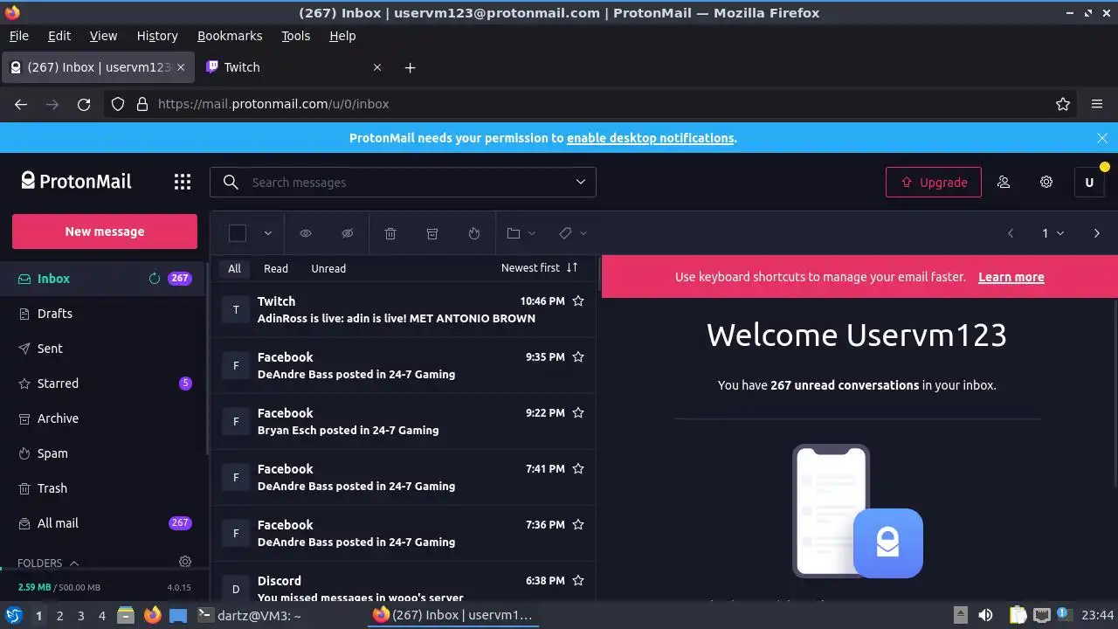The width and height of the screenshot is (1118, 629).
Task: Click the enable desktop notifications link
Action: pos(650,138)
